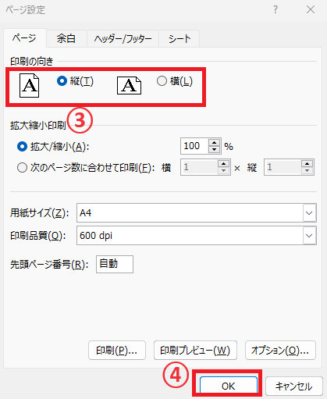Click the 印刷の向き section label
This screenshot has height=399, width=327.
click(32, 62)
